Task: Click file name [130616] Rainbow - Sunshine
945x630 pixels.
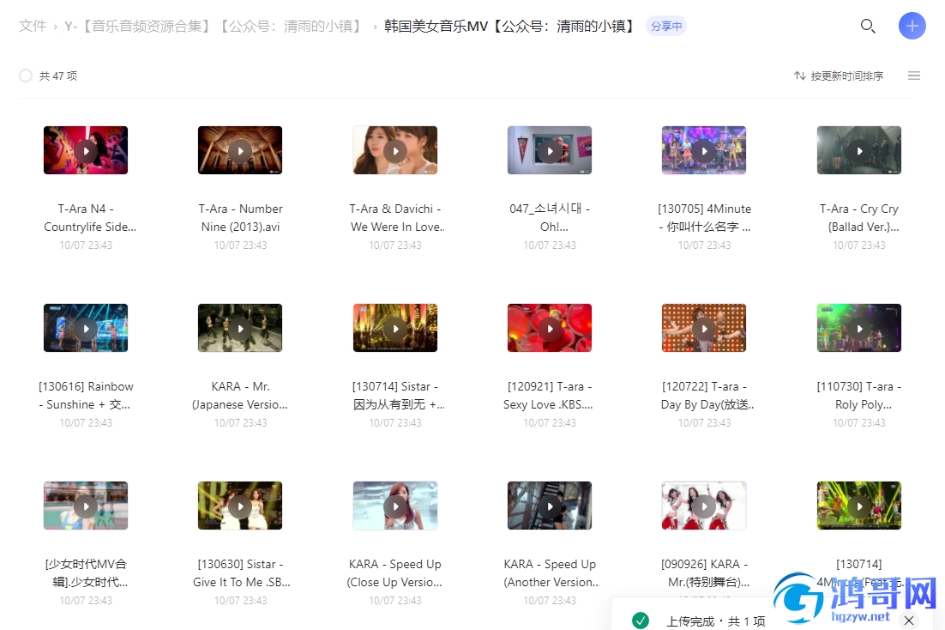Action: pos(86,396)
